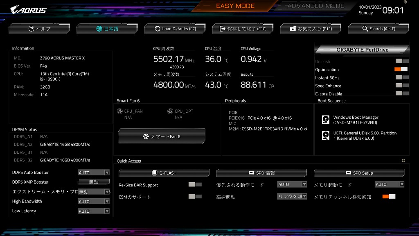Toggle DDR5 XMP Booster 無効 button
Viewport: 419px width, 236px height.
[x=94, y=182]
